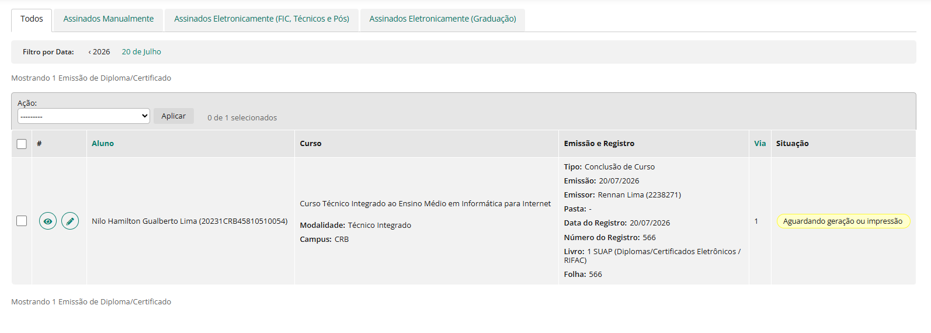The height and width of the screenshot is (333, 931).
Task: Open the Assinados Manualmente tab
Action: pyautogui.click(x=109, y=19)
